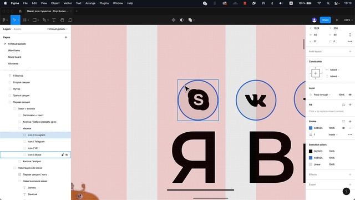Open the Figma main menu icon
This screenshot has width=355, height=200.
[4, 20]
